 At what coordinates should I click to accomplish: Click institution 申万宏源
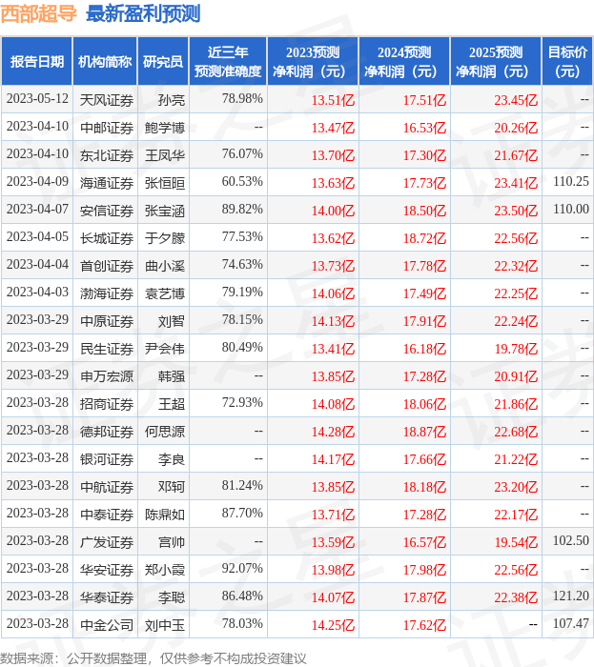click(107, 377)
